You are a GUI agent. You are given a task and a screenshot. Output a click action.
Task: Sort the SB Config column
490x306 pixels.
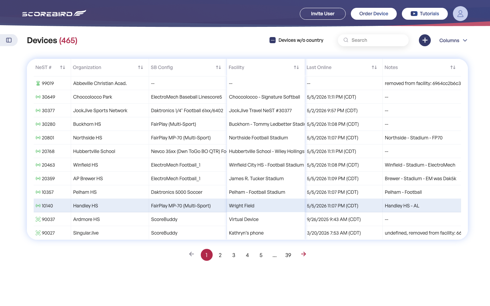pos(218,67)
